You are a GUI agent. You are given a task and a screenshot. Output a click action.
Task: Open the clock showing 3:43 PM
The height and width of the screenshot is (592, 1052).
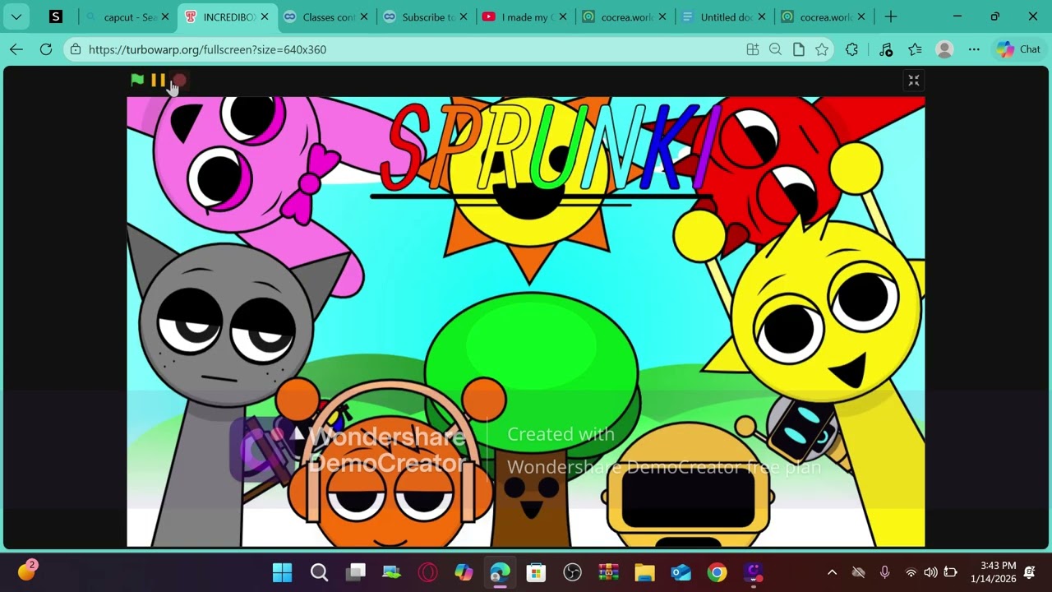tap(993, 572)
